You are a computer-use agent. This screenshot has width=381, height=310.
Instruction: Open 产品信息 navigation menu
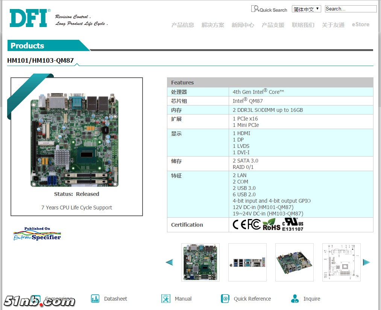point(183,25)
